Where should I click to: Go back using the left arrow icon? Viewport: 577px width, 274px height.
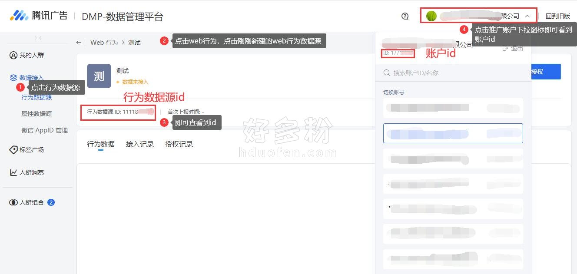point(79,42)
